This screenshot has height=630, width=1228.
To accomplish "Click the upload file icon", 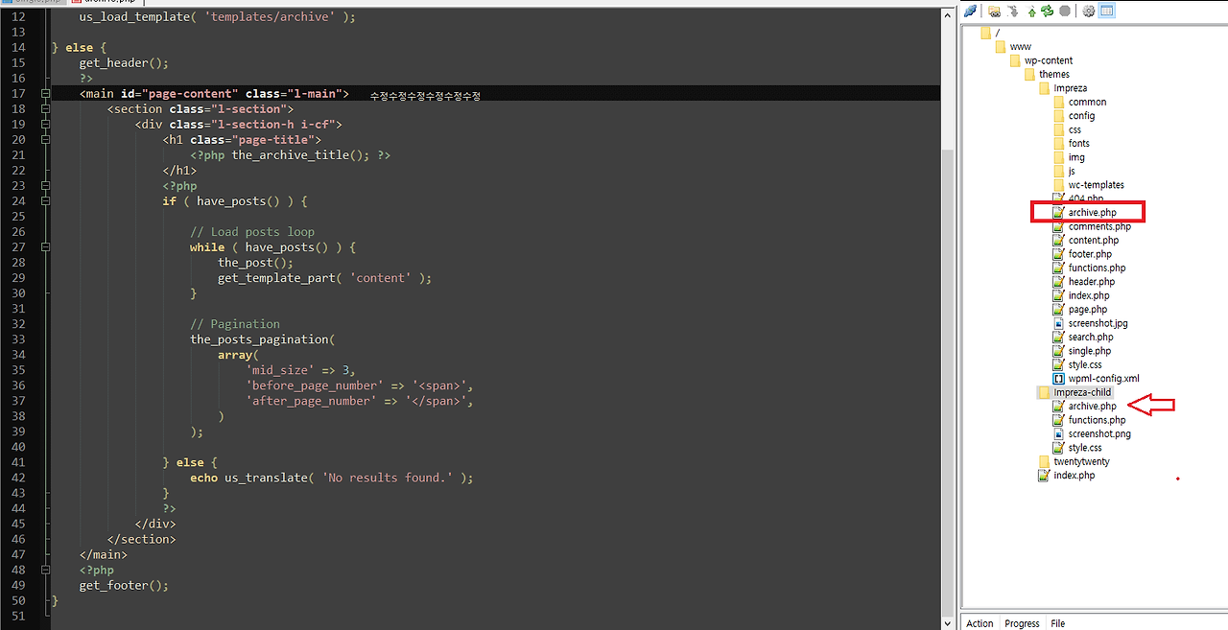I will click(x=1032, y=11).
